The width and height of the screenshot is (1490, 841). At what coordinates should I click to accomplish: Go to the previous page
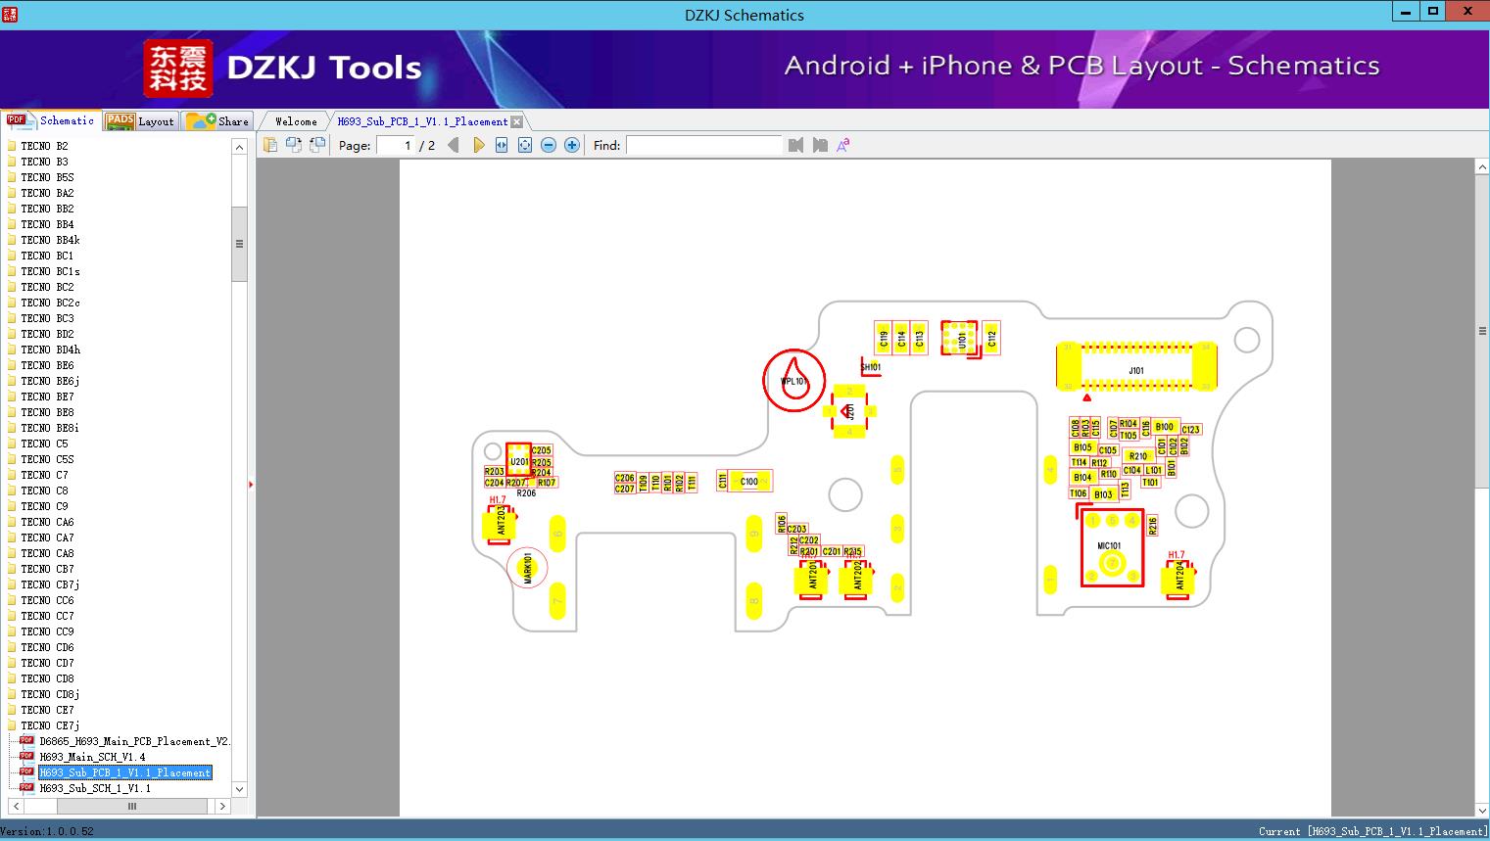[453, 145]
